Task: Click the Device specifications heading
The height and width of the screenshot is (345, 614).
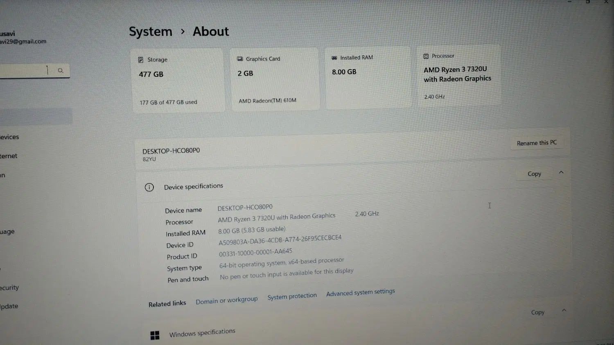Action: click(194, 186)
